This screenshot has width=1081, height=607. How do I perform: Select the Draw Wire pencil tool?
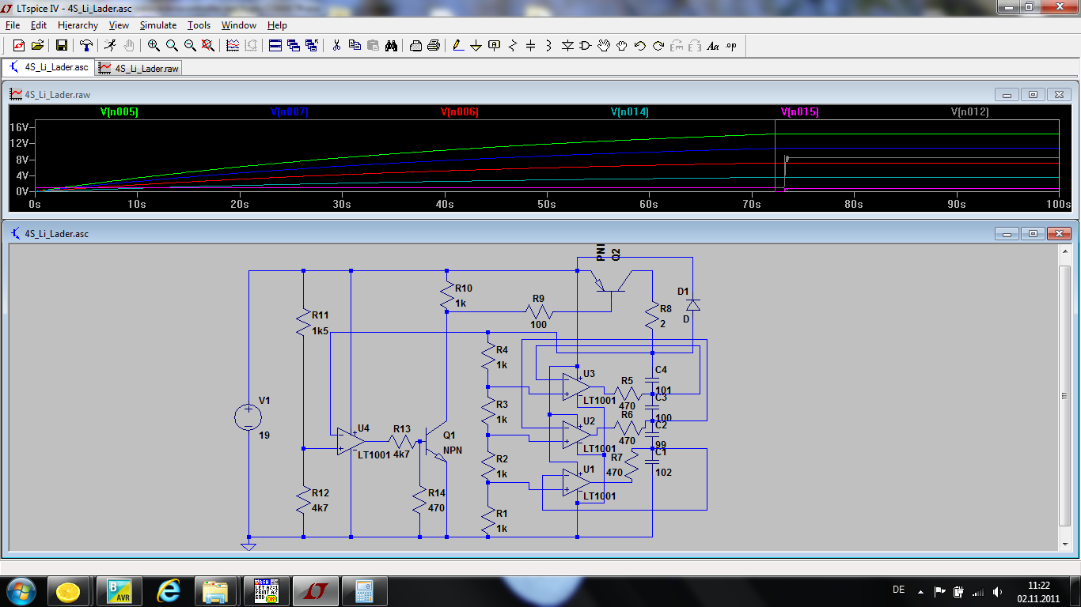[458, 46]
